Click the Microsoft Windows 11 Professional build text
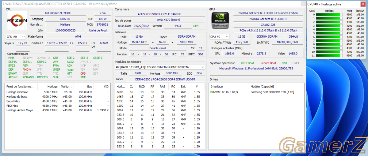This screenshot has height=156, width=368. pyautogui.click(x=256, y=69)
